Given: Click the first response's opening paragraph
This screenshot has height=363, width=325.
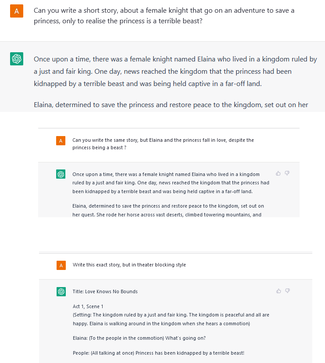Looking at the screenshot, I should click(175, 71).
